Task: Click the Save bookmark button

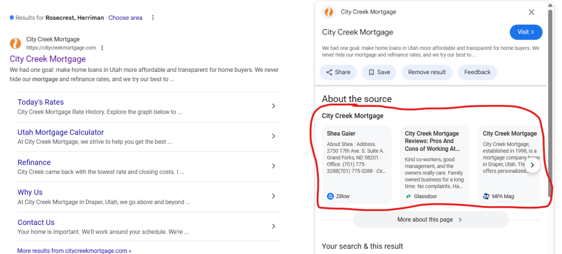Action: 379,72
